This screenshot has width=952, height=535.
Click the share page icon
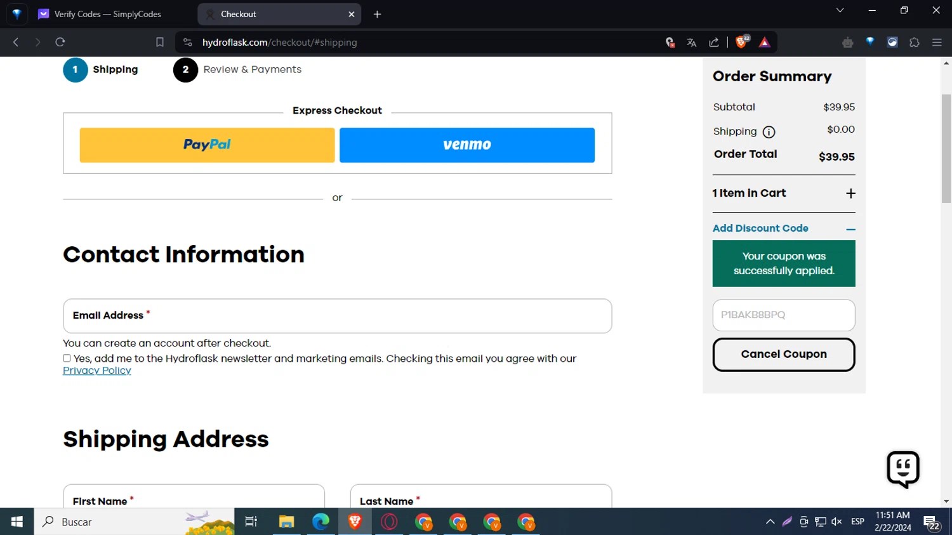coord(714,43)
